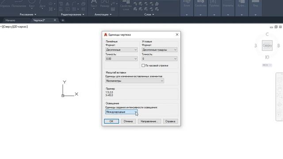Open the Группы ribbon panel
This screenshot has width=283, height=159.
point(214,8)
